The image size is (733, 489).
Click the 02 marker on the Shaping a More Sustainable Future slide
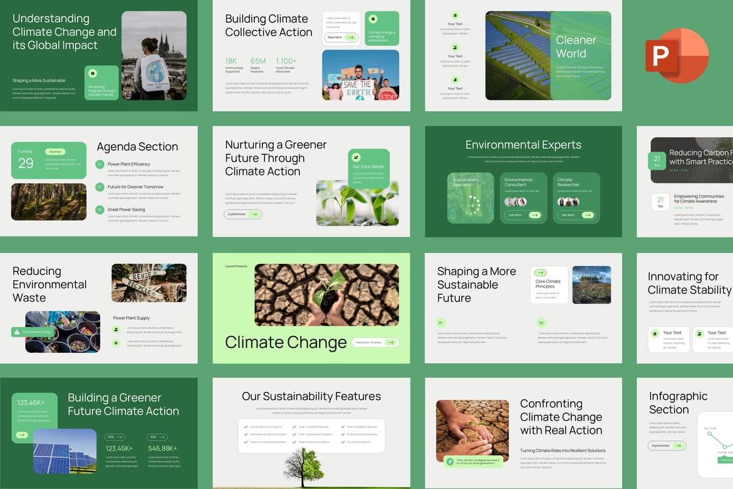point(541,322)
